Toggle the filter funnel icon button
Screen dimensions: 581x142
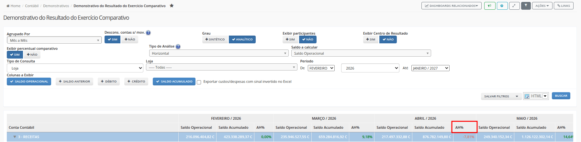coord(526,6)
